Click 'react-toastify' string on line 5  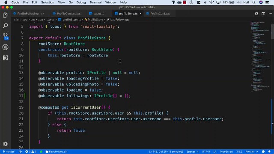(x=98, y=27)
